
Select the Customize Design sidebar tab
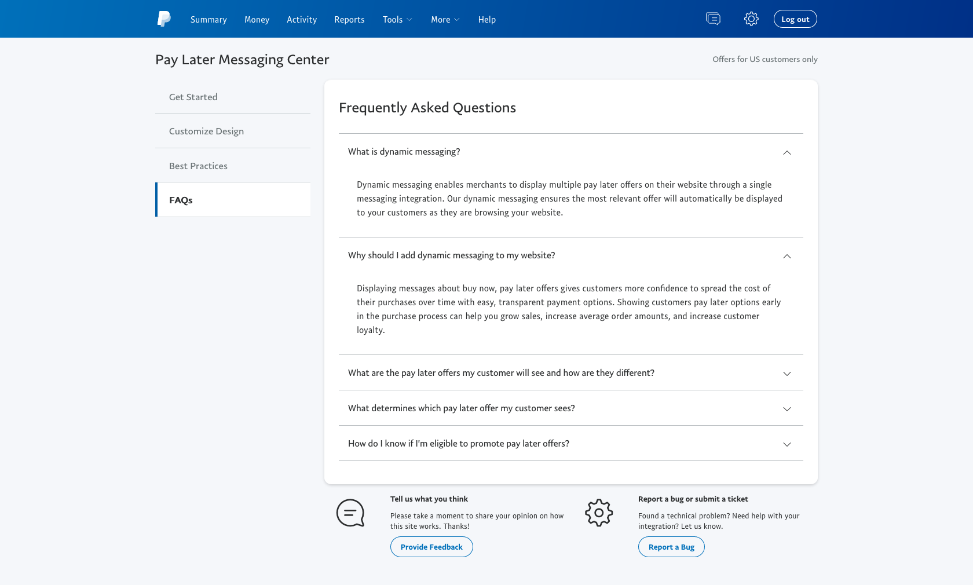233,131
